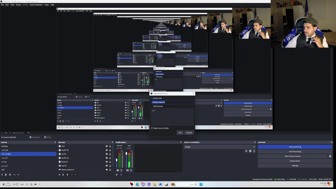Move scene down with Scenes arrow
The height and width of the screenshot is (189, 336).
(18, 175)
